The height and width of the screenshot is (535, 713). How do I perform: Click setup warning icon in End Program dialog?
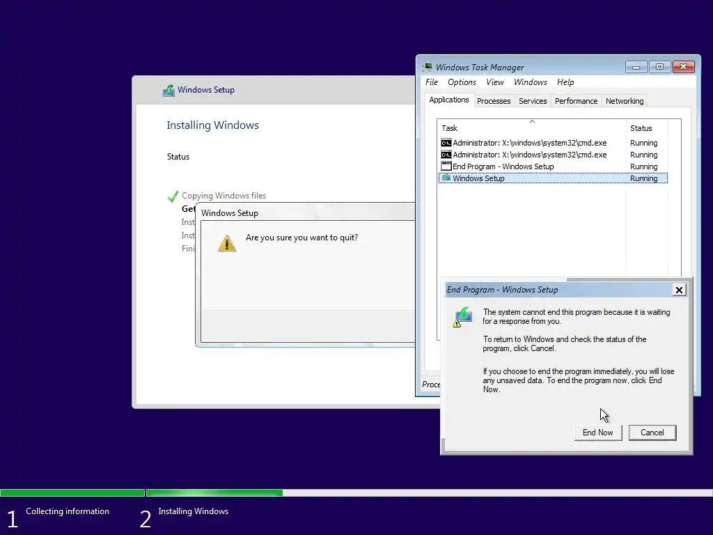(x=462, y=317)
